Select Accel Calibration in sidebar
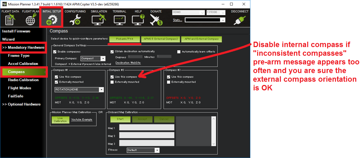The height and width of the screenshot is (158, 362). pos(23,64)
